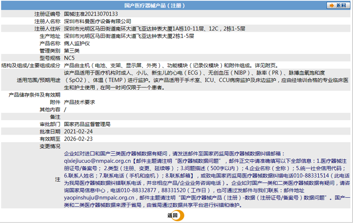Image resolution: width=353 pixels, height=223 pixels.
Task: Select the model value NC5
Action: pyautogui.click(x=69, y=58)
